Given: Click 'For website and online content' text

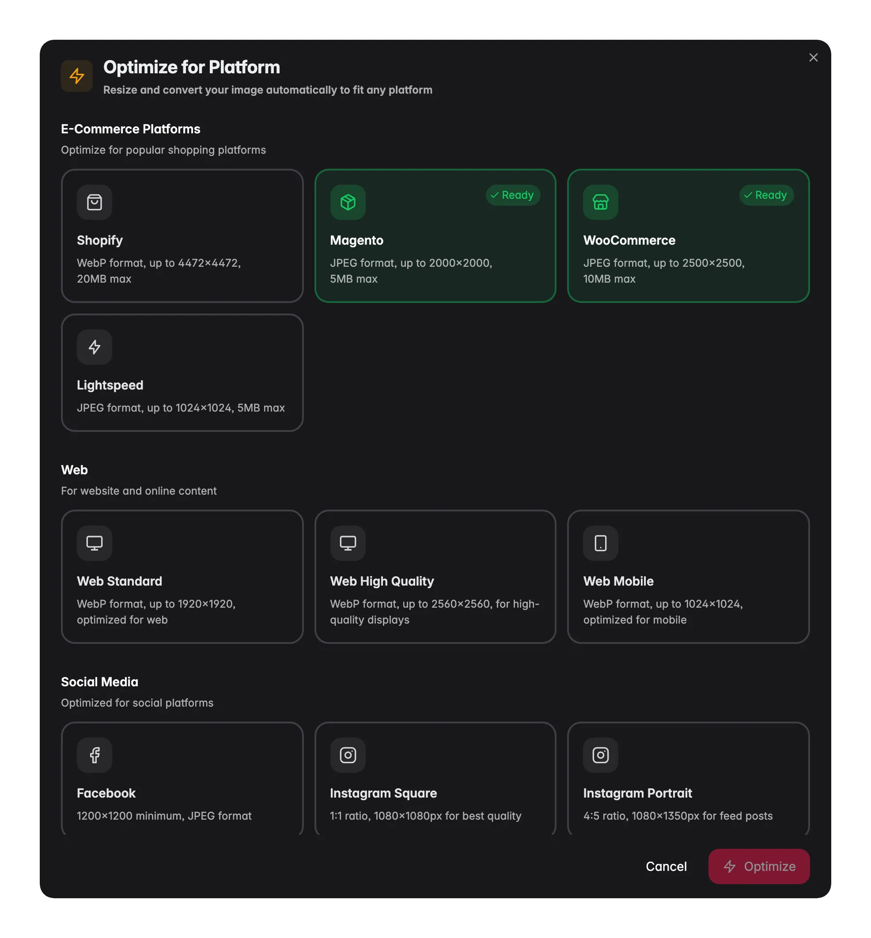Looking at the screenshot, I should [139, 491].
